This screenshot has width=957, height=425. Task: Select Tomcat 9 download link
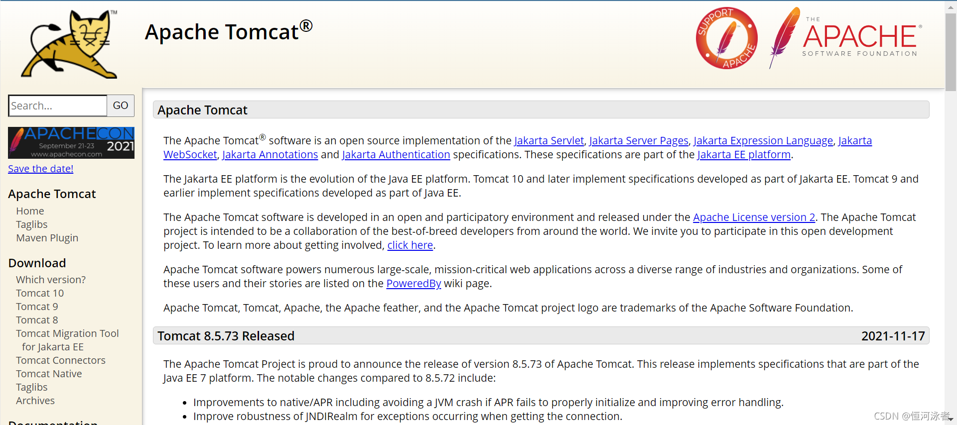click(37, 307)
